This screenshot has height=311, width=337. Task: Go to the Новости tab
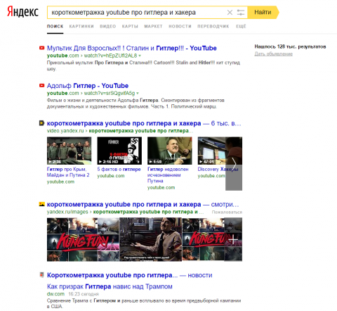click(x=180, y=26)
